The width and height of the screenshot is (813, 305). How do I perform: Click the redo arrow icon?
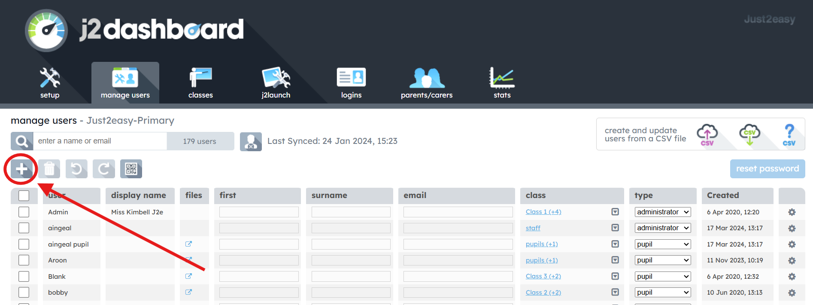click(x=104, y=169)
